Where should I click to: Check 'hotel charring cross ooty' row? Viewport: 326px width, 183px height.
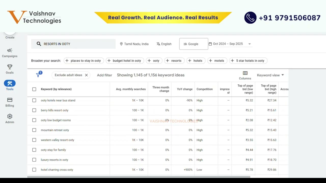coord(34,170)
